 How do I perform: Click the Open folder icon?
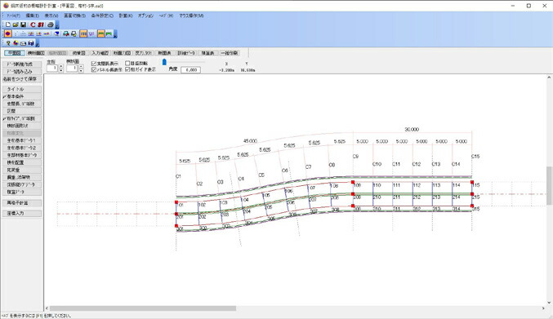(16, 24)
